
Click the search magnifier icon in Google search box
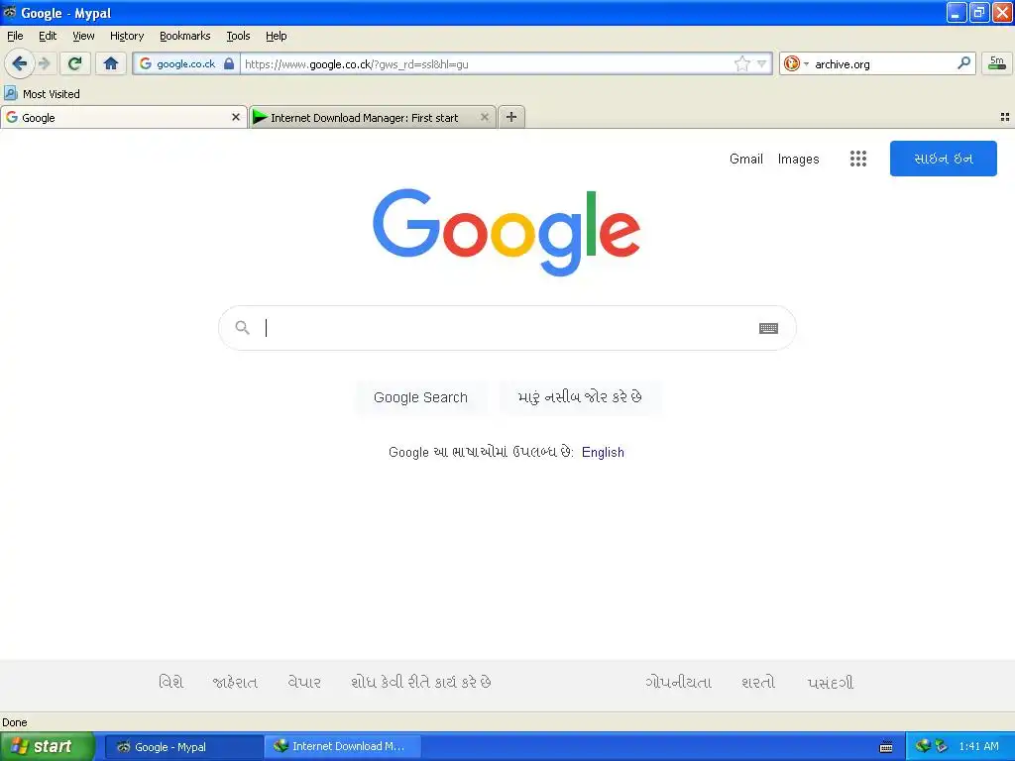click(x=242, y=327)
